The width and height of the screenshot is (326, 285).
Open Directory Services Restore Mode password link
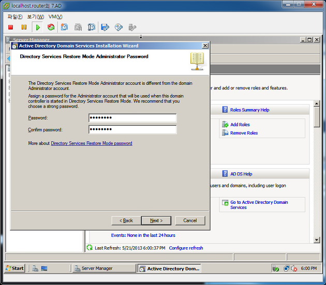point(92,143)
